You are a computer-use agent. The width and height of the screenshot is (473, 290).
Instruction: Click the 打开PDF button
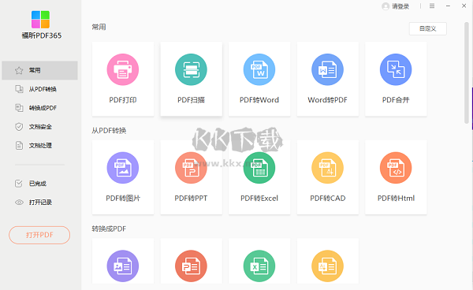pos(39,235)
